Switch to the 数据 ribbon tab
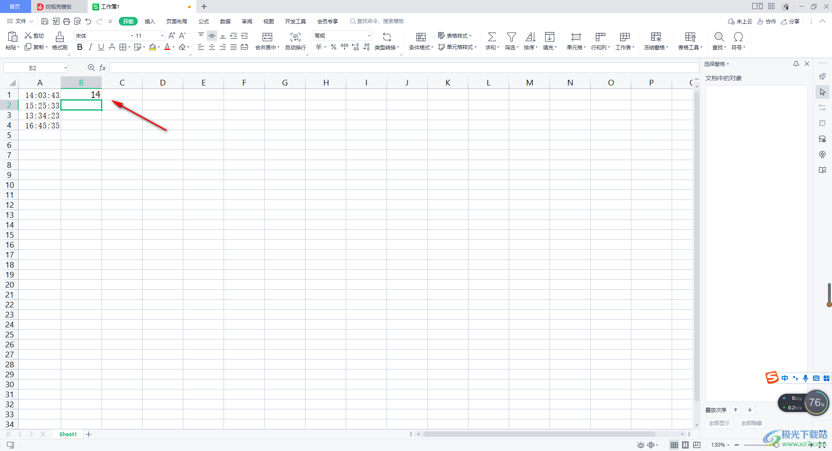 (x=225, y=21)
